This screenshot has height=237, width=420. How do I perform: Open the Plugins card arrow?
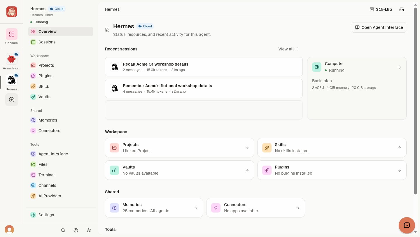(399, 170)
